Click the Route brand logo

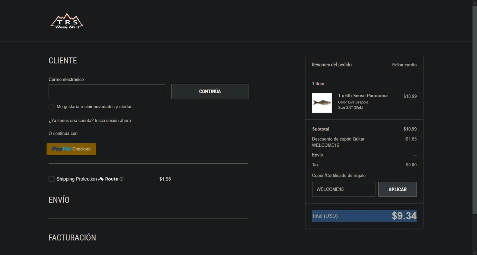click(108, 179)
